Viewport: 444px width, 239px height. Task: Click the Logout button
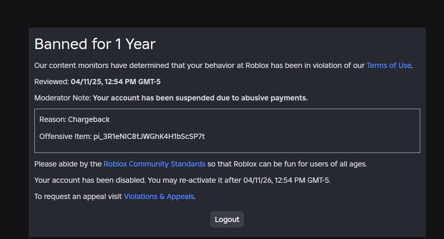[x=227, y=219]
